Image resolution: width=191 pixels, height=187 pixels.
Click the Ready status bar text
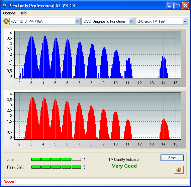[x=9, y=182]
